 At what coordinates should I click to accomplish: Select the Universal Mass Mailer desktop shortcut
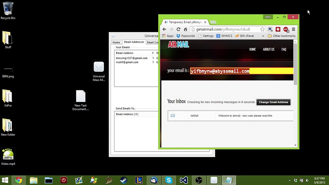click(99, 71)
